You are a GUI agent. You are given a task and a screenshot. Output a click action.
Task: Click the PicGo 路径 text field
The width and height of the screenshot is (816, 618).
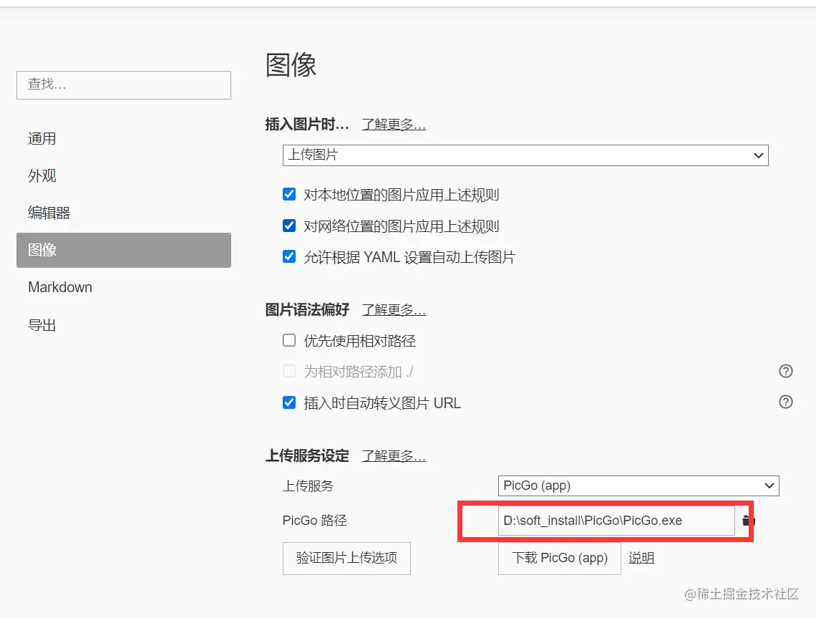coord(616,520)
